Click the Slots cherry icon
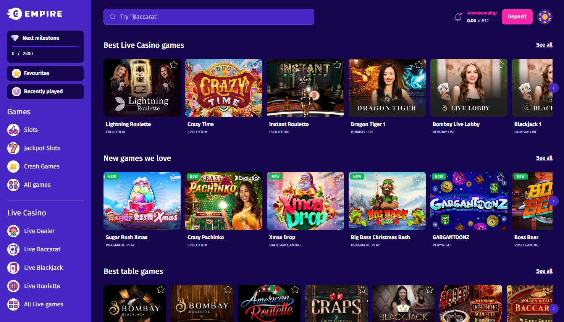 coord(13,130)
